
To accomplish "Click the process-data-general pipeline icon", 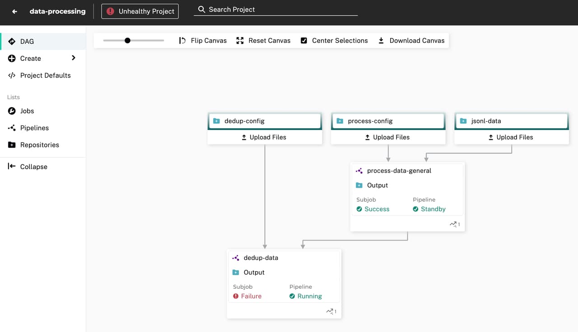I will 359,171.
